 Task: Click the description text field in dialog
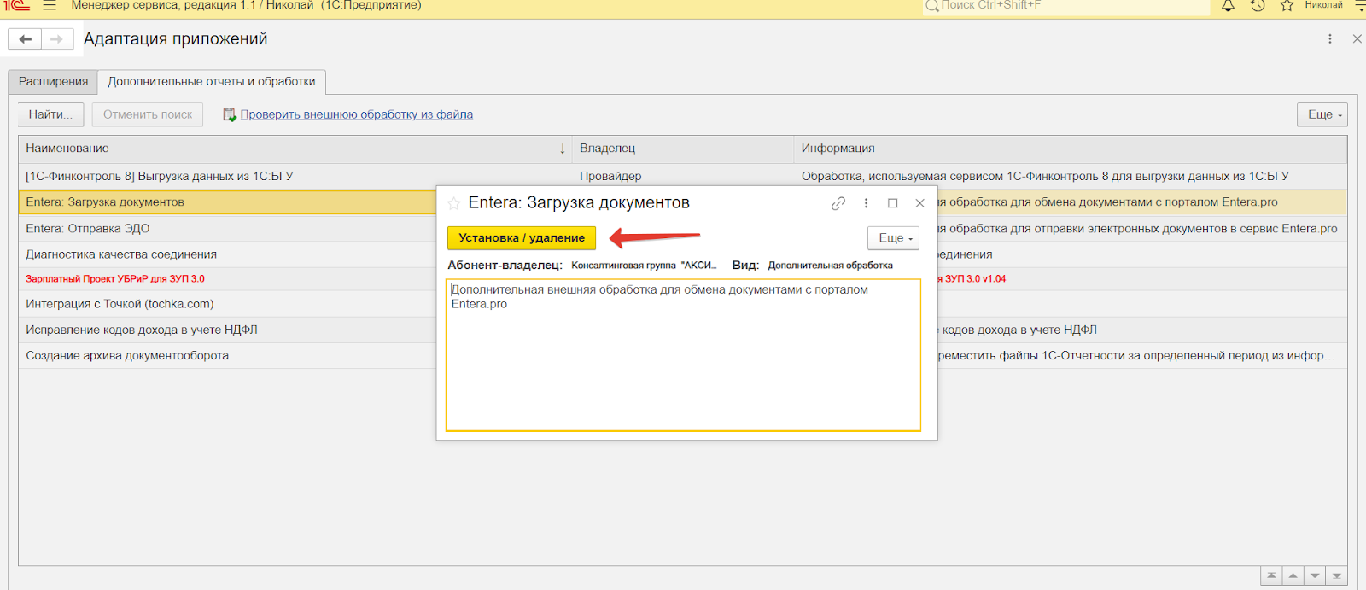(x=683, y=355)
